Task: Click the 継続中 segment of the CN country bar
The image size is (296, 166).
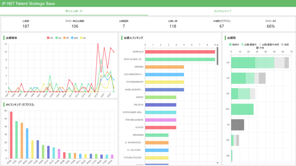Action: coord(243,63)
